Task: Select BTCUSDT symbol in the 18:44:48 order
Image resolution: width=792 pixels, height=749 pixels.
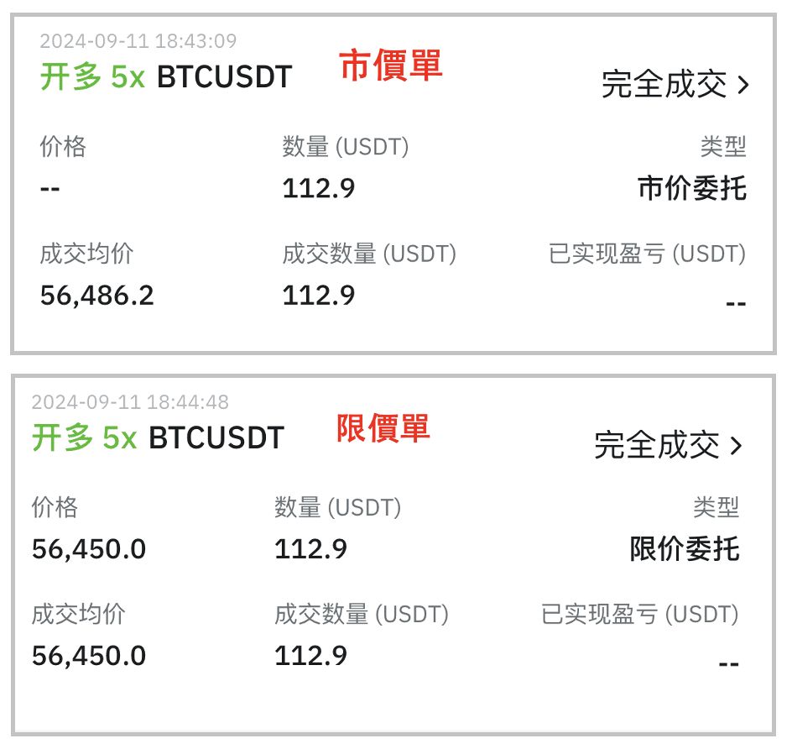Action: pos(216,437)
